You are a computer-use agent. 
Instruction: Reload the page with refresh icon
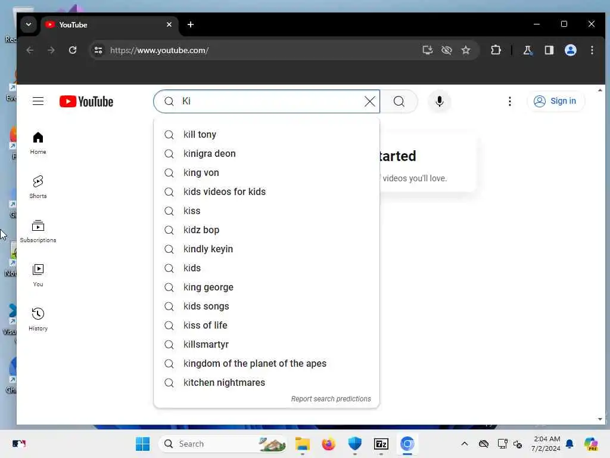point(72,50)
